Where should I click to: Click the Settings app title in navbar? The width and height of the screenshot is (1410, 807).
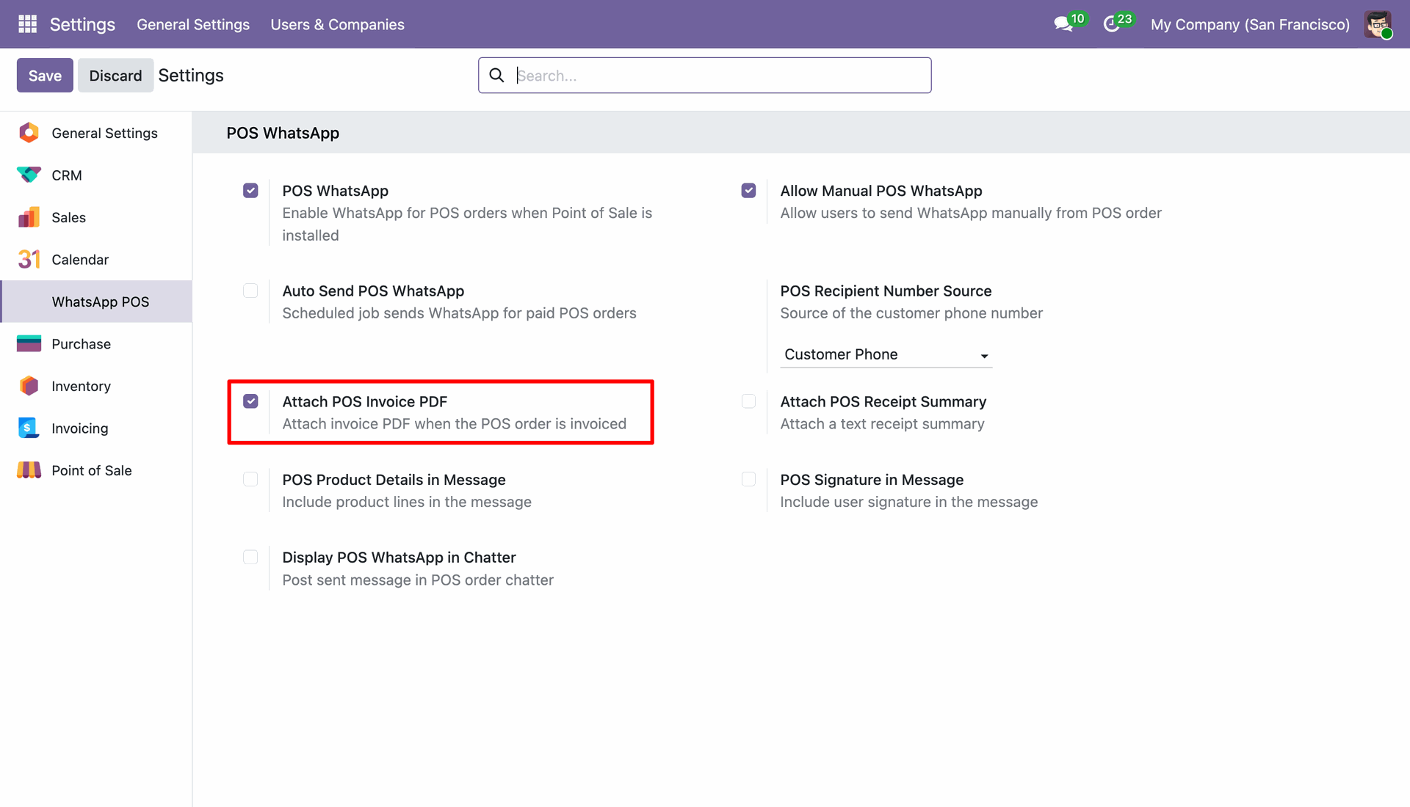coord(82,24)
